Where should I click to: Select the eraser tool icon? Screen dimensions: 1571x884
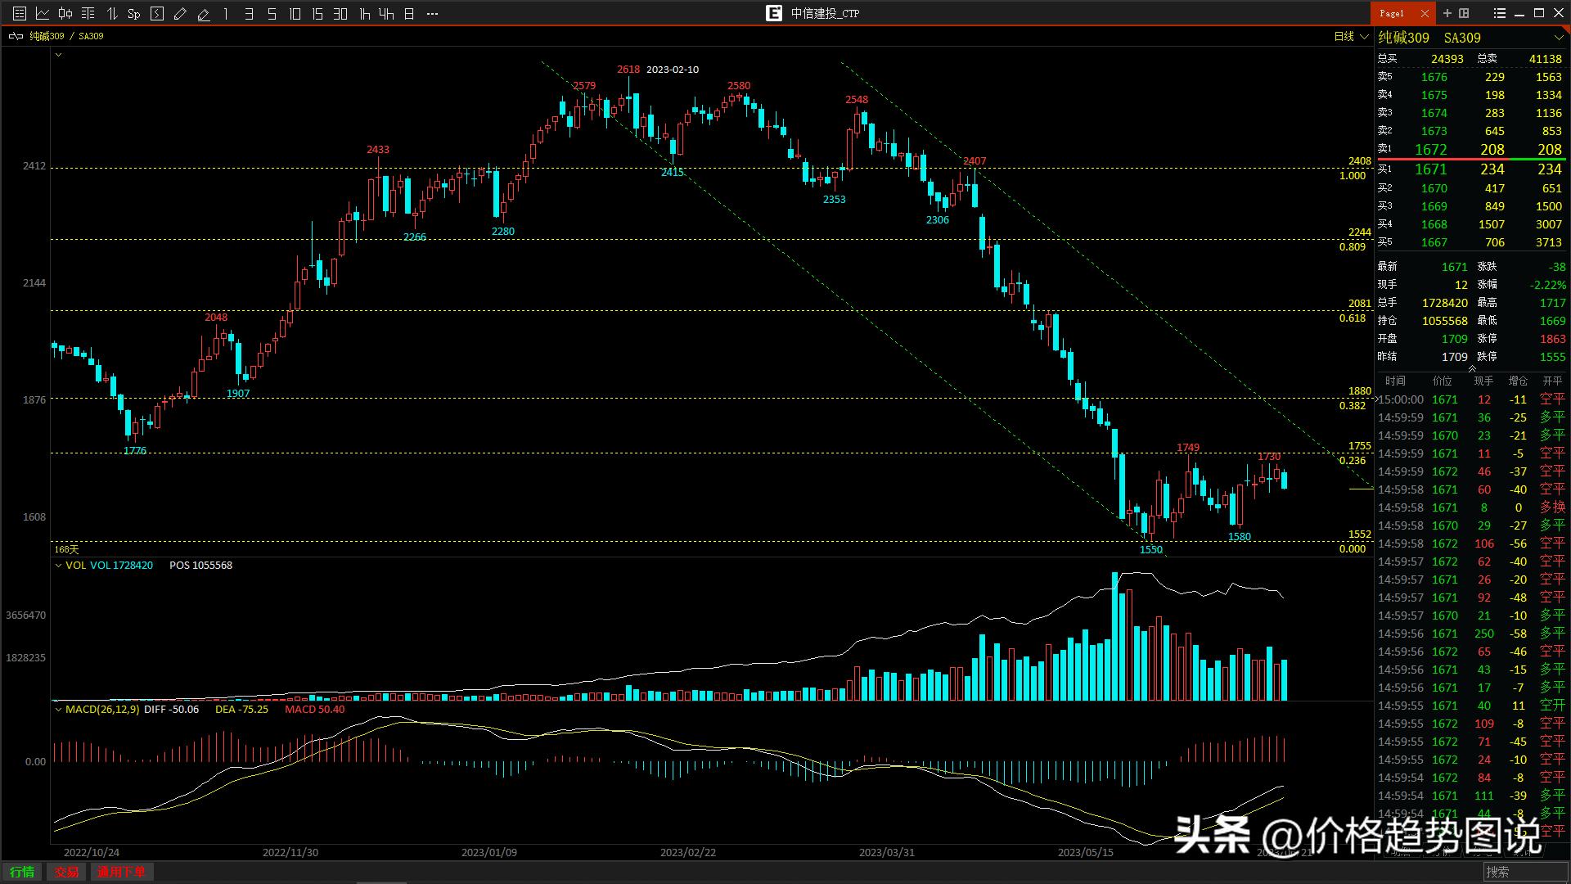[x=204, y=13]
